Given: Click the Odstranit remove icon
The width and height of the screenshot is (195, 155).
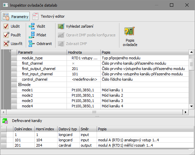Looking at the screenshot, I should 31,44.
